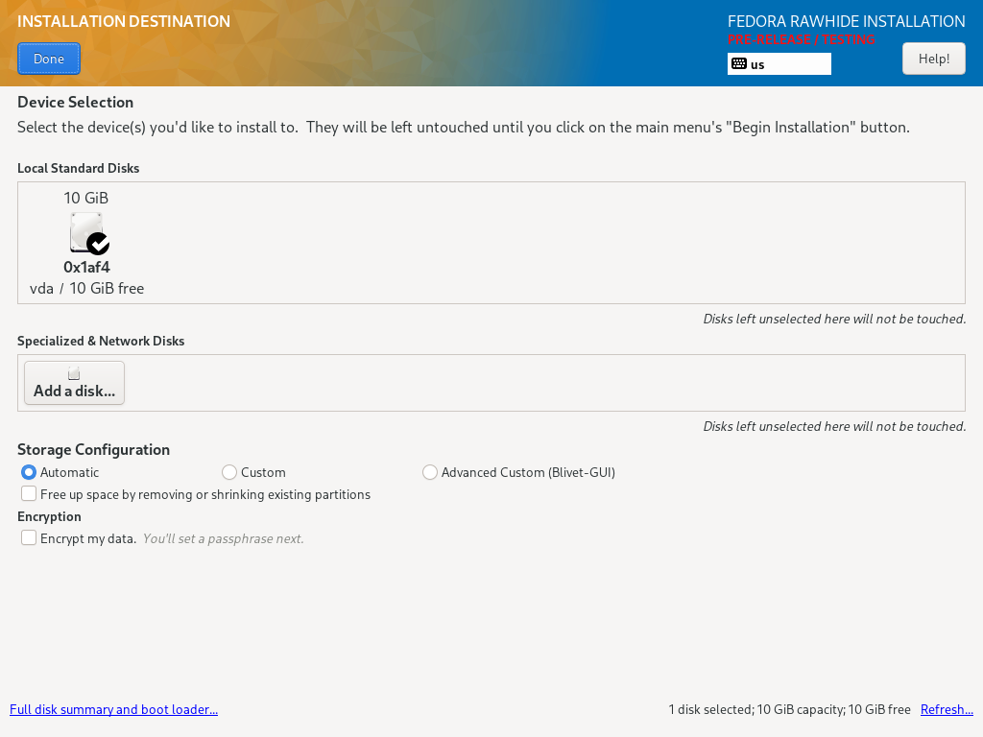Click the black checkmark on the disk icon
The height and width of the screenshot is (737, 983).
(99, 244)
